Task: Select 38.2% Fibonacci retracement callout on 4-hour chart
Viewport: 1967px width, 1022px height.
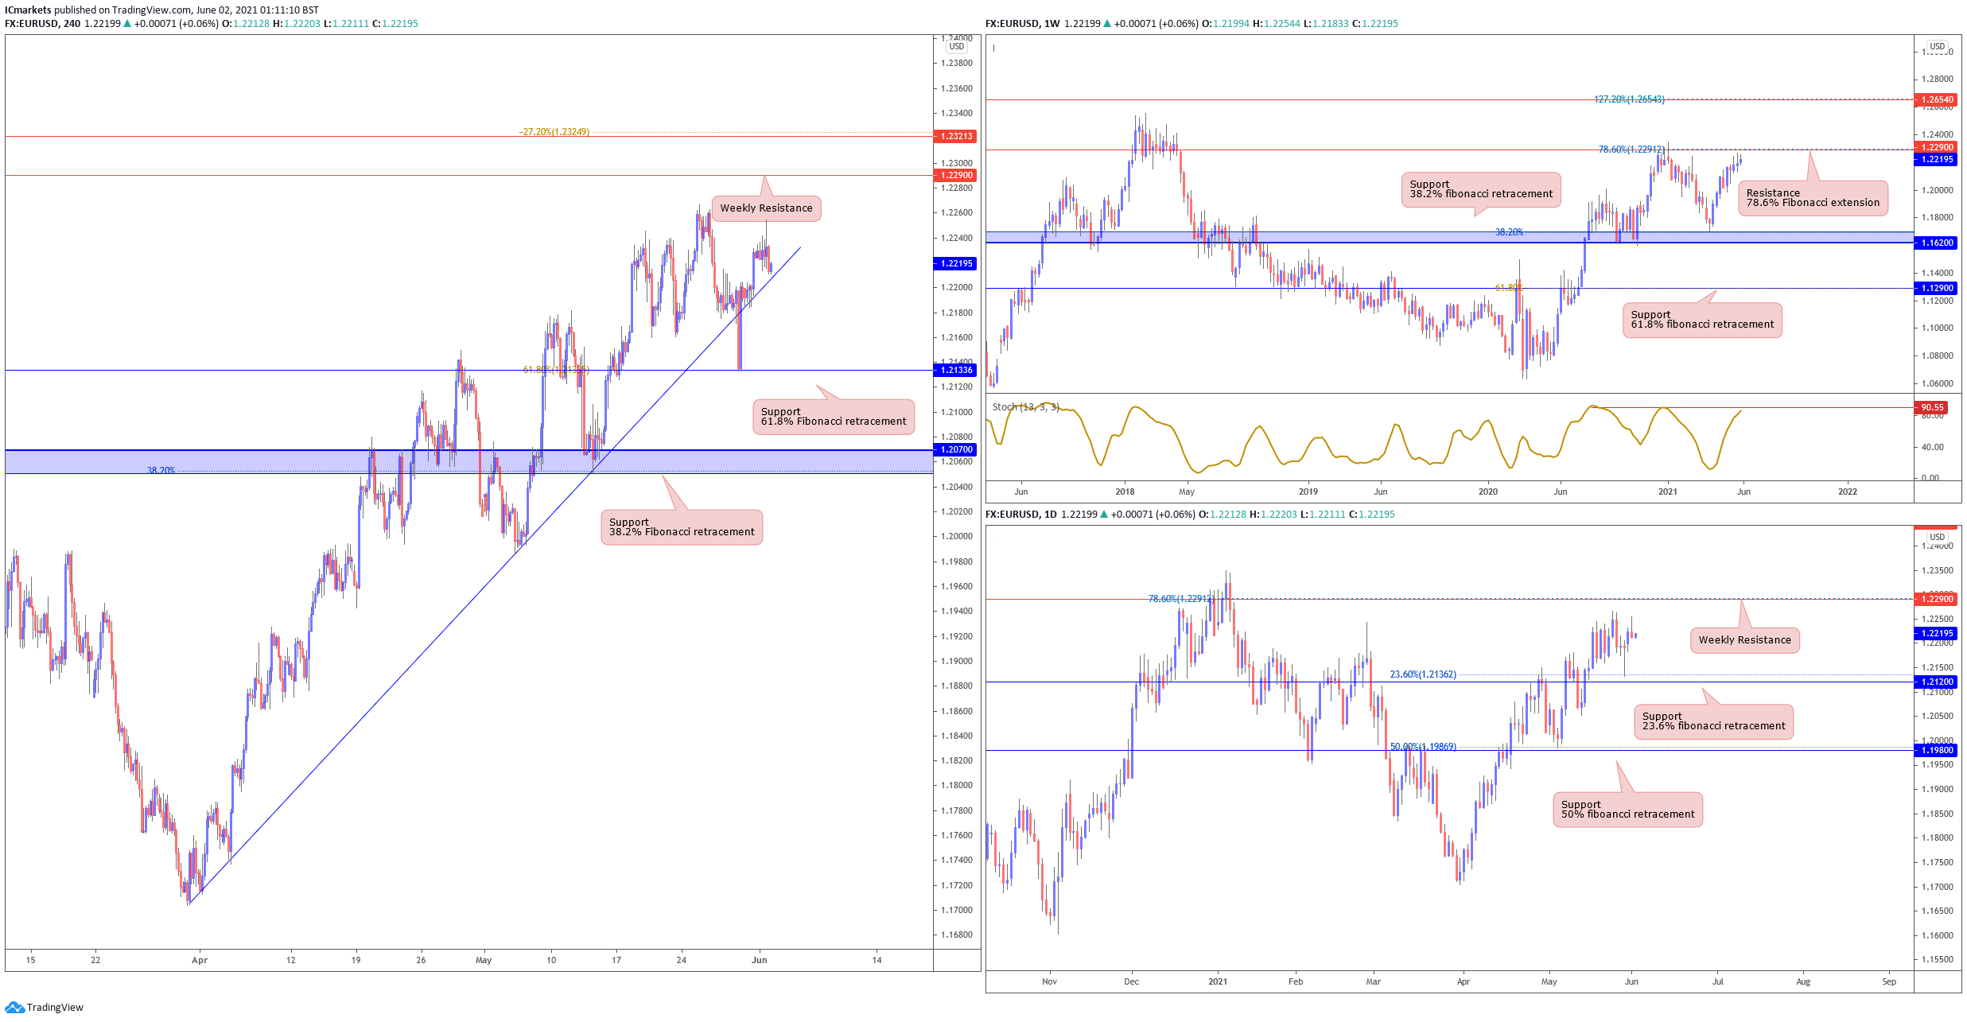Action: pyautogui.click(x=682, y=527)
